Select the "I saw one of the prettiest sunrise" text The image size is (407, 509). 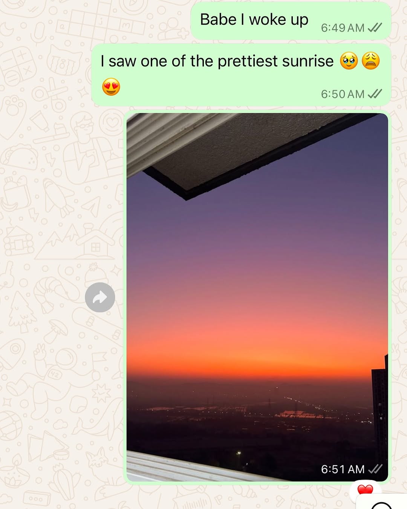pos(217,61)
